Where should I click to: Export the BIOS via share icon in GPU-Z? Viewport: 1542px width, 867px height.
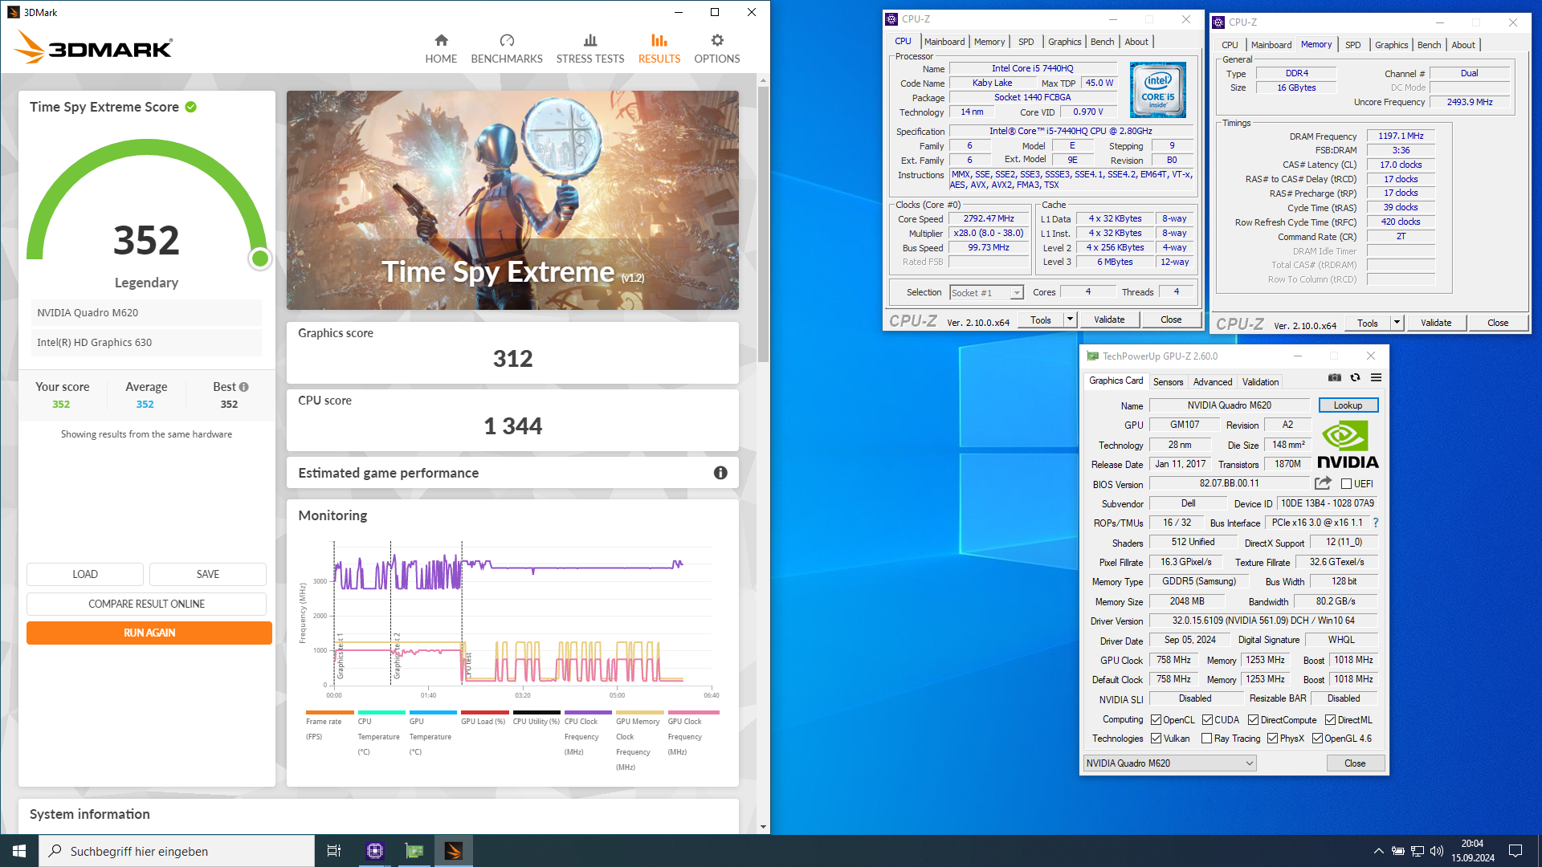[x=1323, y=483]
